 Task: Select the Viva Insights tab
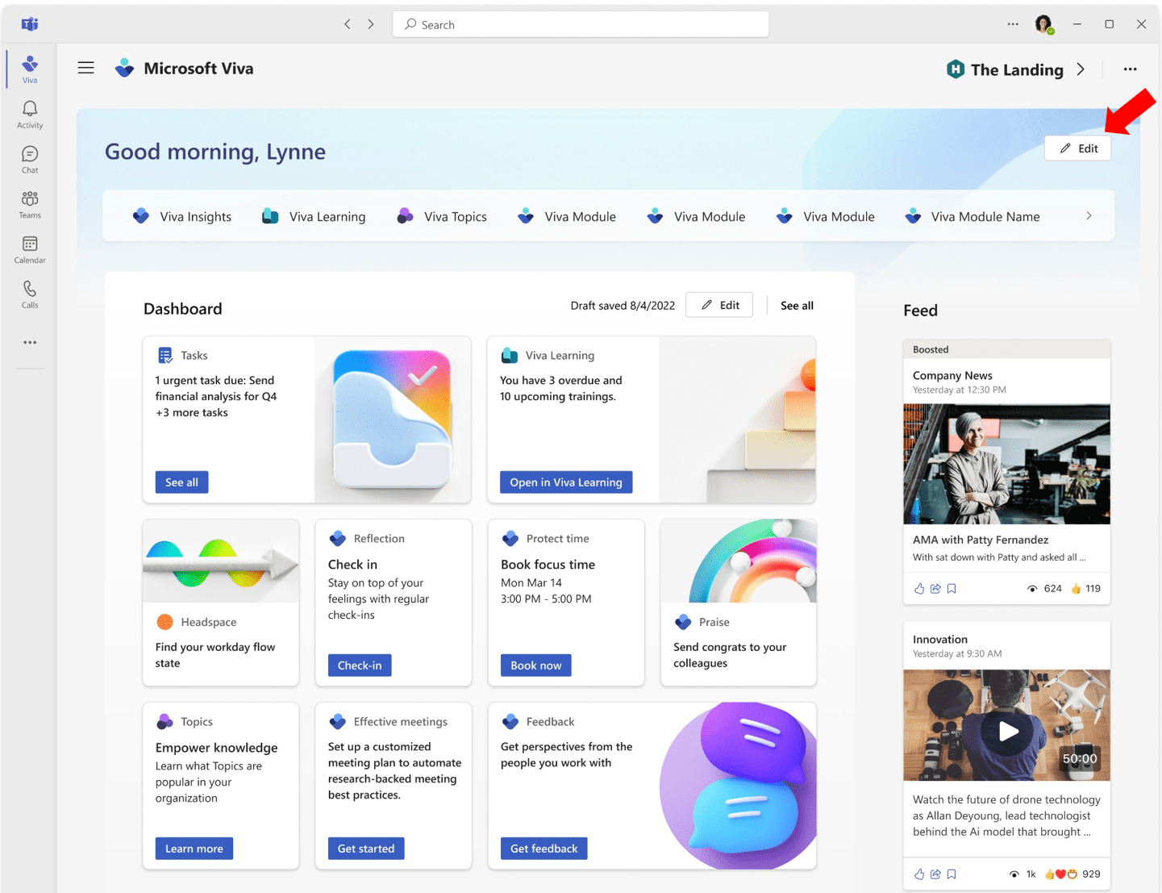tap(182, 216)
